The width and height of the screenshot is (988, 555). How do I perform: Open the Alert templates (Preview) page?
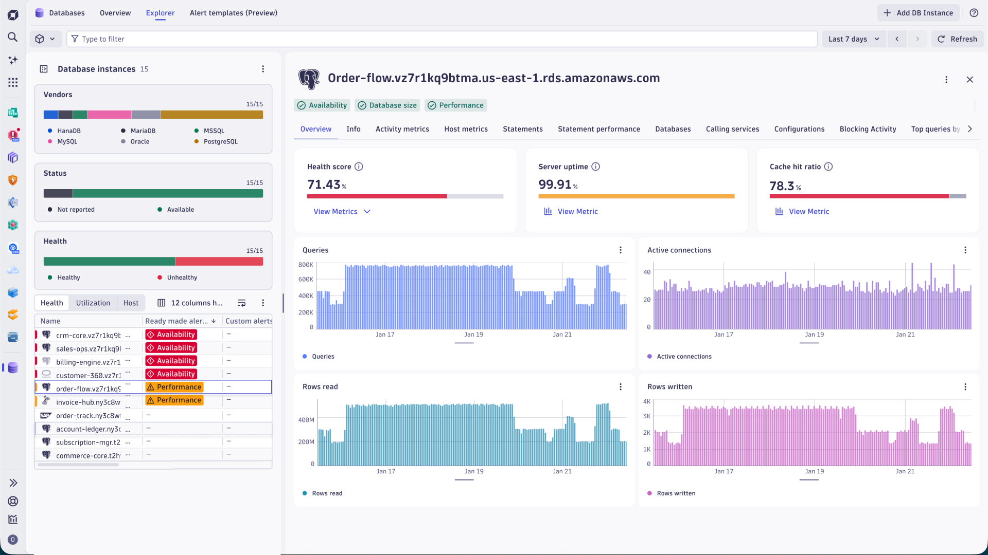click(x=233, y=13)
